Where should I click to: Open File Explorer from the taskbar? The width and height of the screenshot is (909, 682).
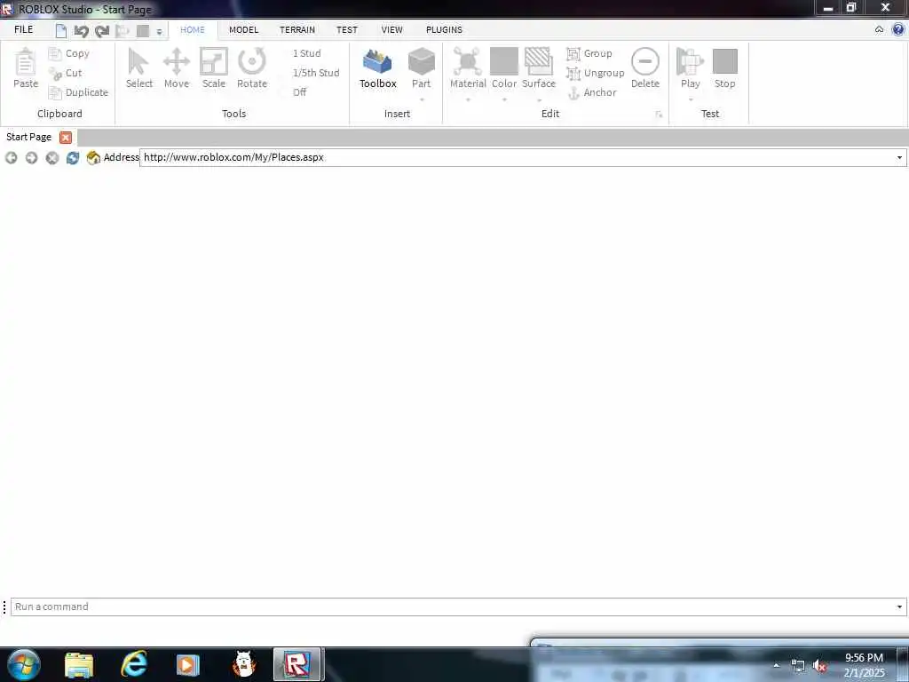click(79, 665)
